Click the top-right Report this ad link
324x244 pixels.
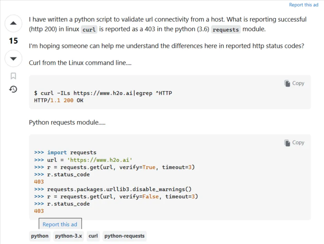click(x=304, y=5)
